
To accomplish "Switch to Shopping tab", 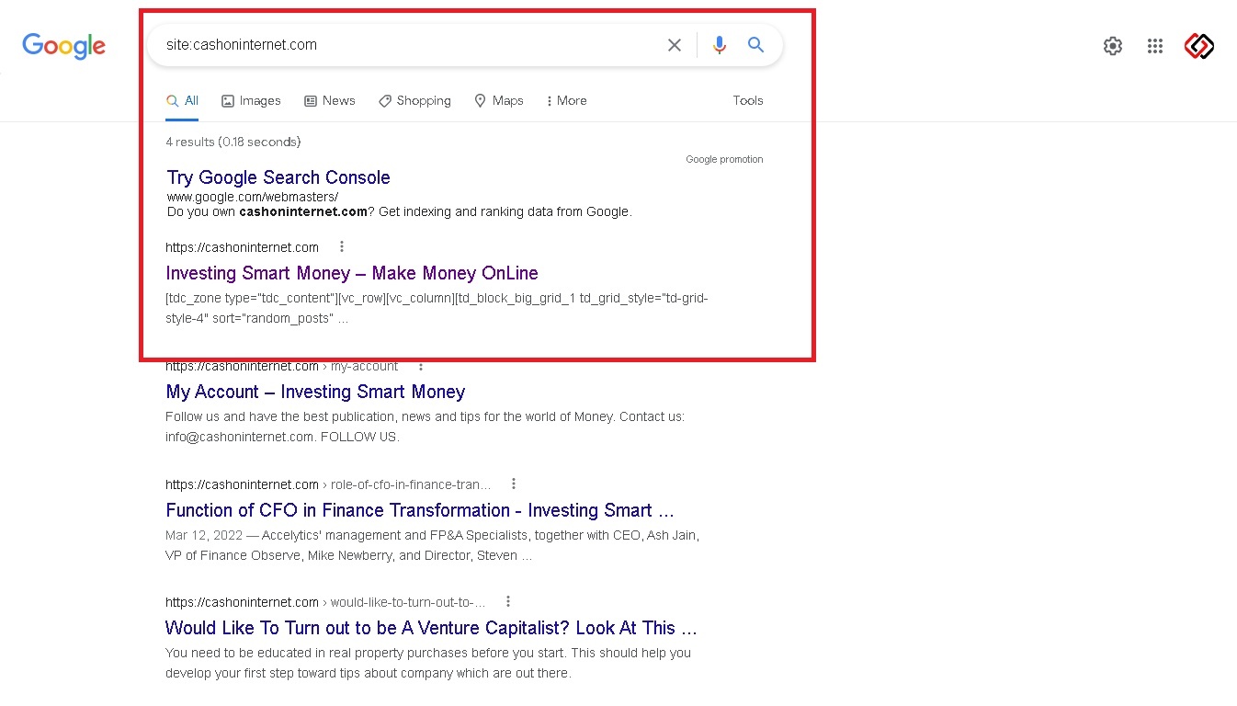I will coord(414,100).
